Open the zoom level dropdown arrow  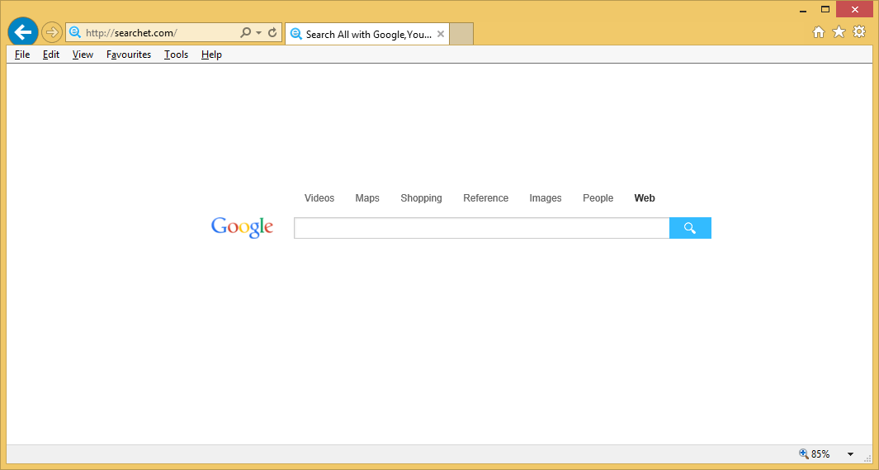tap(850, 454)
